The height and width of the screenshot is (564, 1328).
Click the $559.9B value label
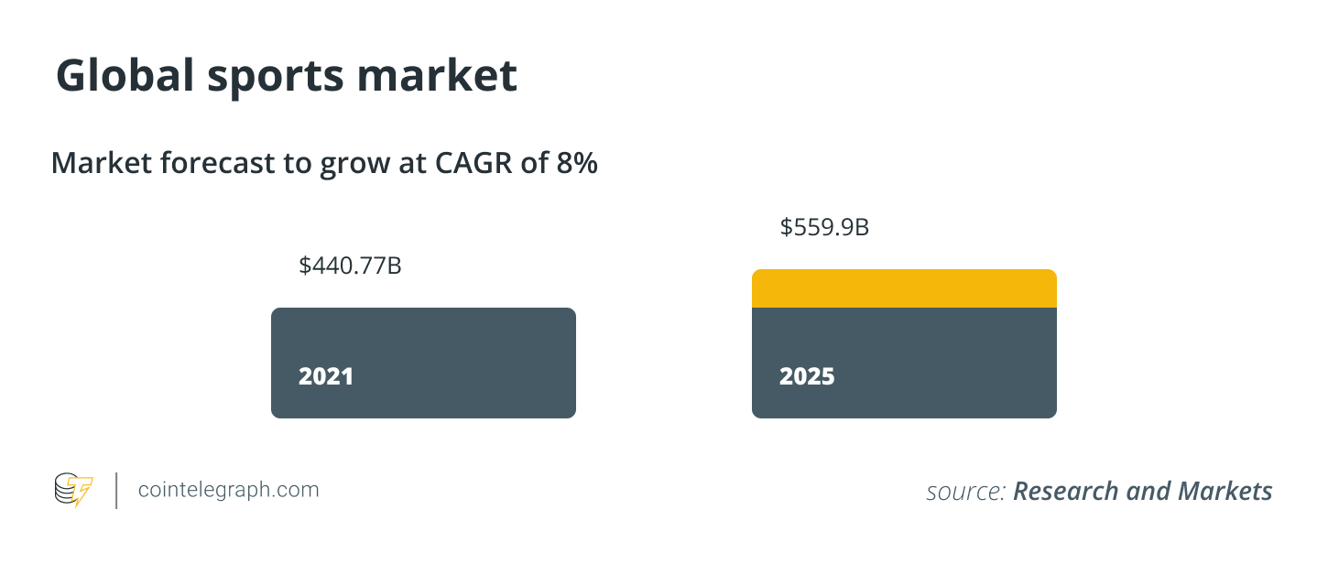coord(824,227)
